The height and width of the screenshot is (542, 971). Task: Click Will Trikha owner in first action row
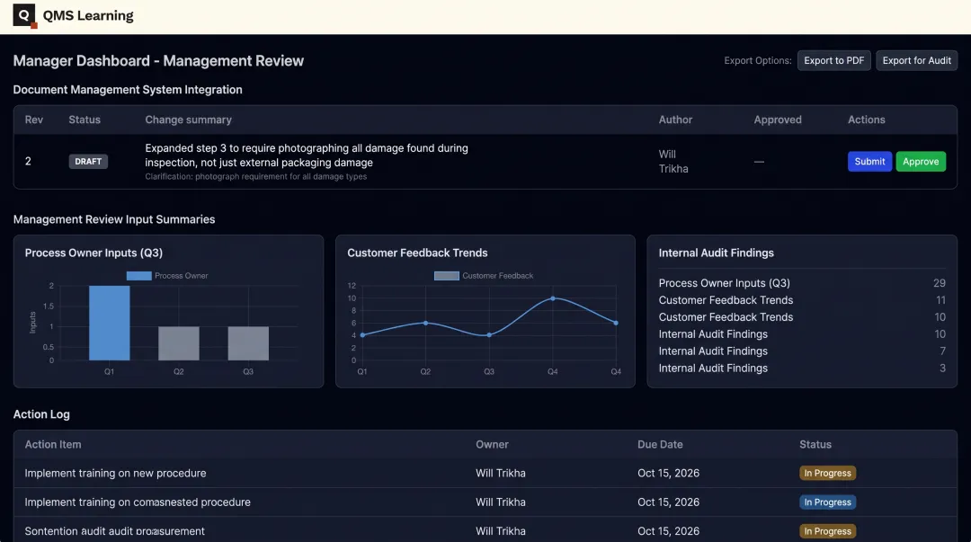501,474
